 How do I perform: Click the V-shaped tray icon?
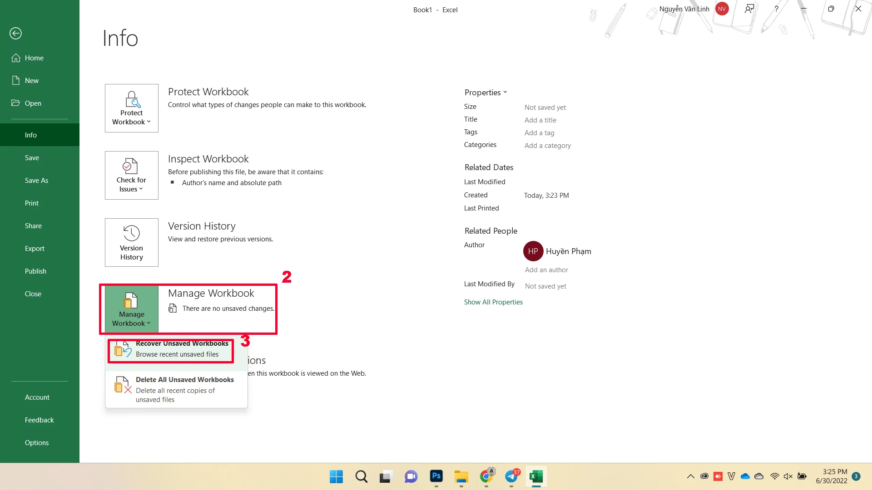coord(731,476)
